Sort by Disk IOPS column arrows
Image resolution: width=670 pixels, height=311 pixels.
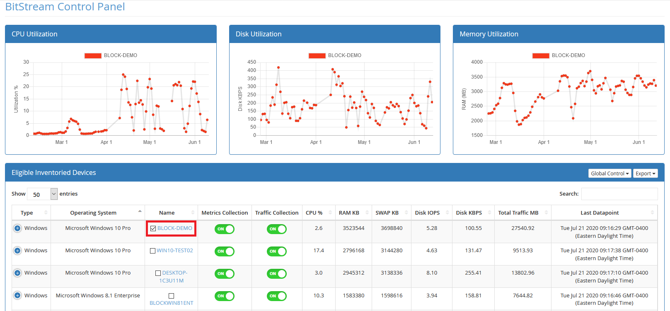coord(447,213)
